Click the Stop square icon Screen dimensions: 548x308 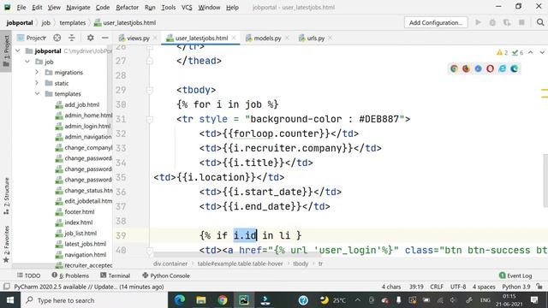click(x=521, y=23)
